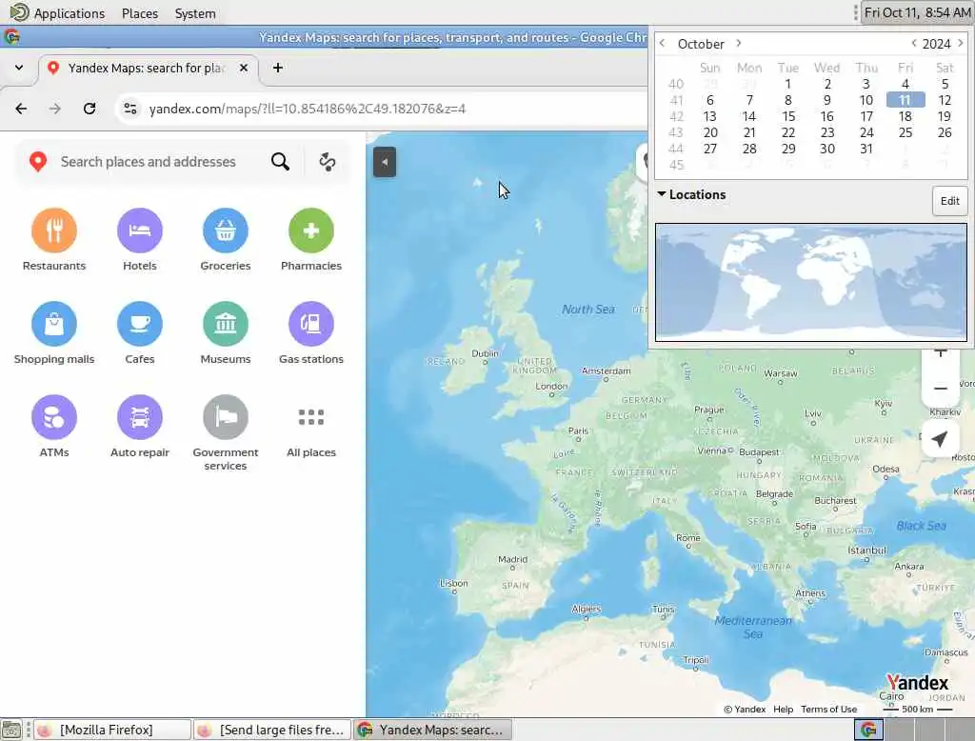Go back in Chrome
Image resolution: width=975 pixels, height=741 pixels.
coord(21,109)
